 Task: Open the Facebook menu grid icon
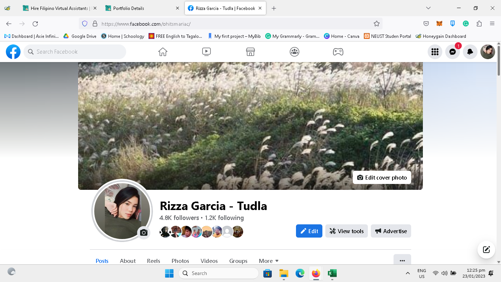435,52
